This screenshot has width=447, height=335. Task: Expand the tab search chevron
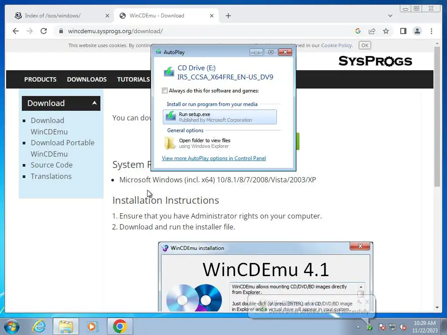coord(390,16)
